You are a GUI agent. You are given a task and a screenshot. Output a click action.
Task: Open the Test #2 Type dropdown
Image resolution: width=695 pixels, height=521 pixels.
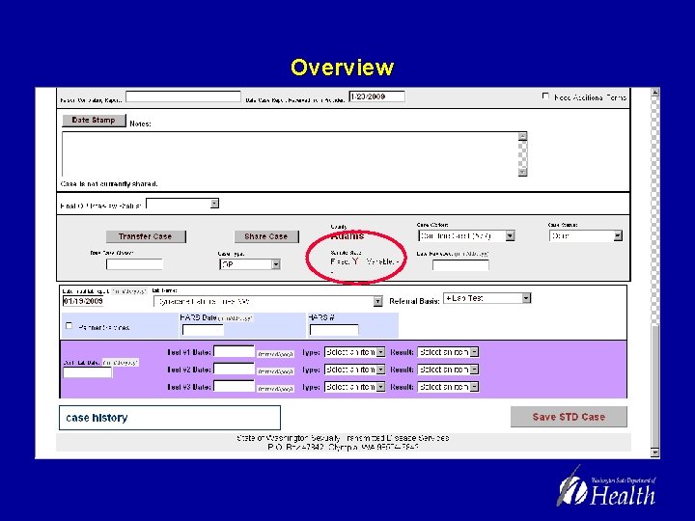pos(354,370)
